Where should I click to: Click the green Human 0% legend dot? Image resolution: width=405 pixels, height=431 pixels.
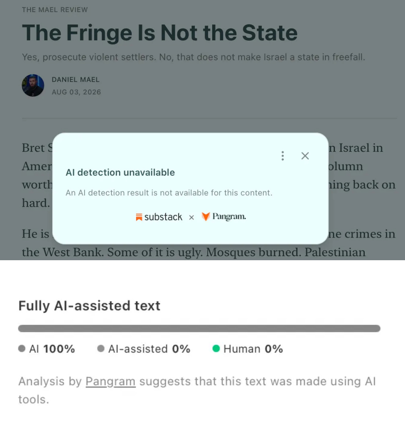tap(216, 348)
